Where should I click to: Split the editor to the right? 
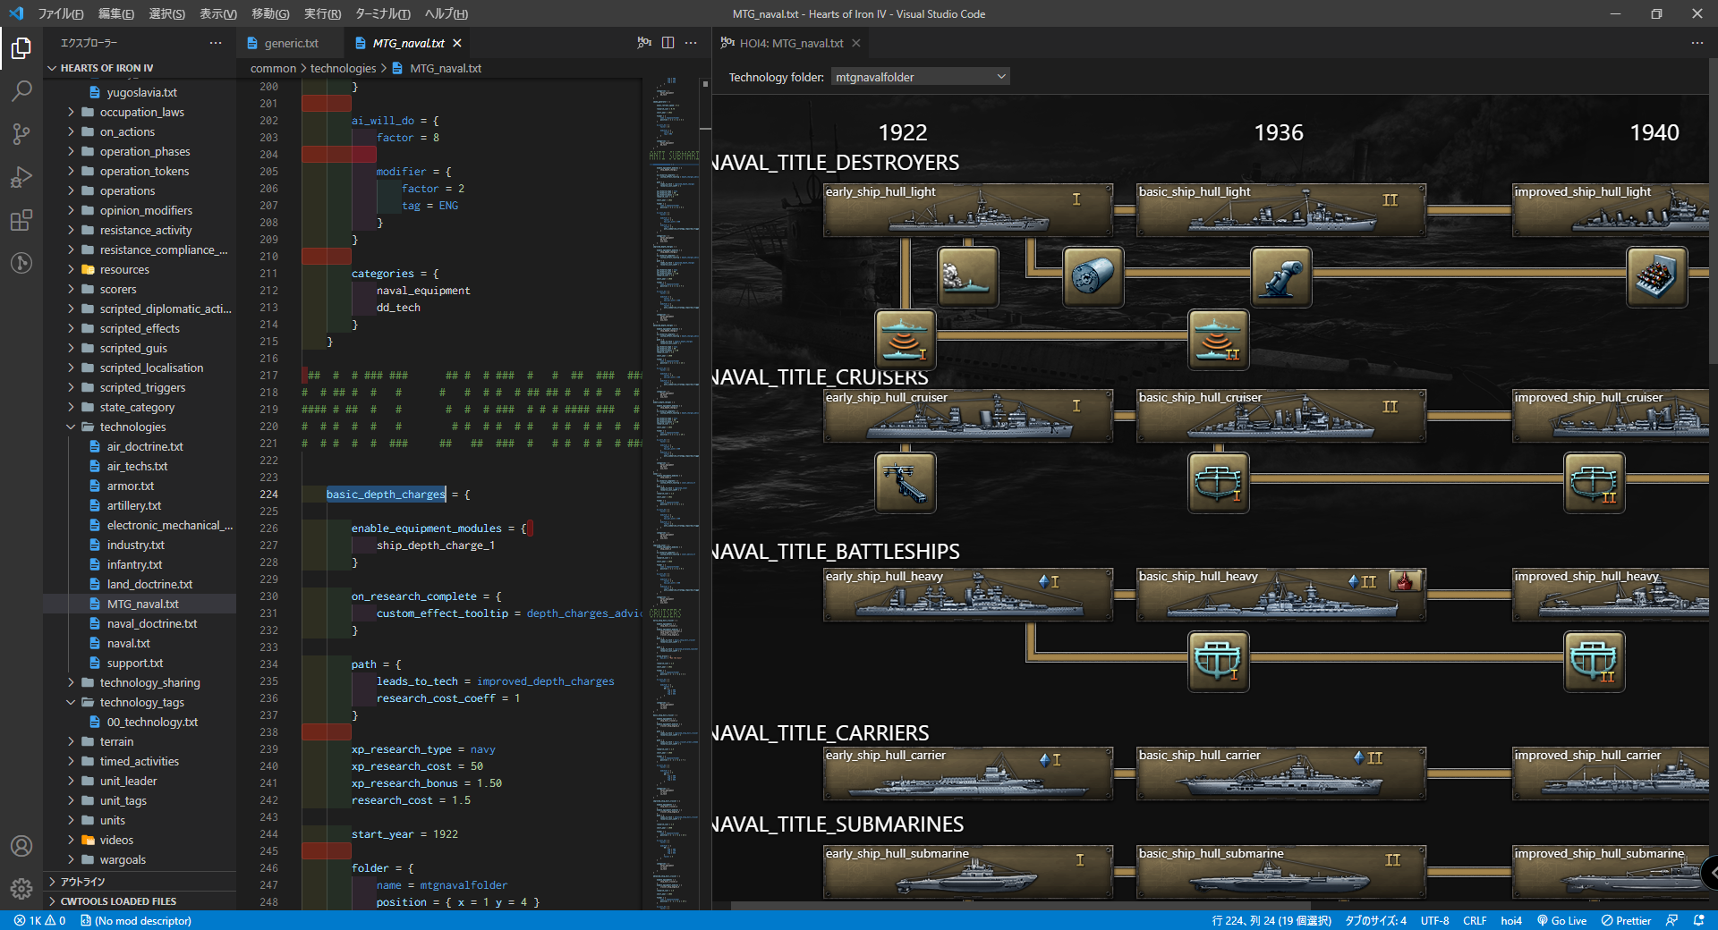[x=668, y=43]
